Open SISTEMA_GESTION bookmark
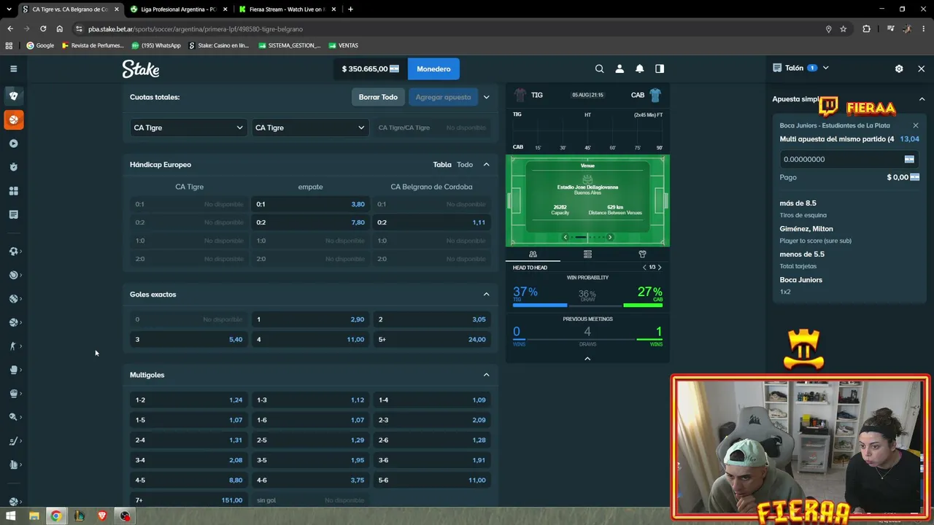 click(290, 45)
